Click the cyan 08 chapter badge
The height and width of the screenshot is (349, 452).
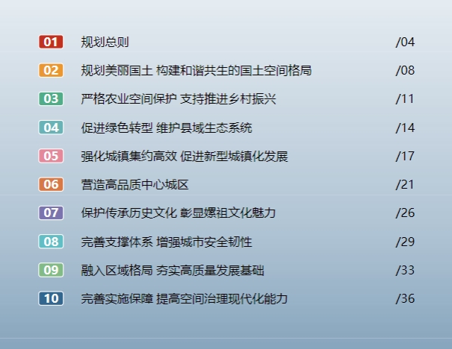[51, 242]
